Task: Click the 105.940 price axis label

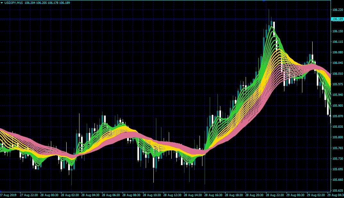Action: tap(338, 95)
